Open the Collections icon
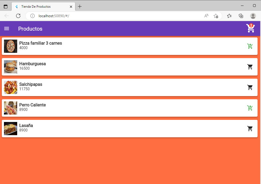The height and width of the screenshot is (184, 261). point(241,16)
